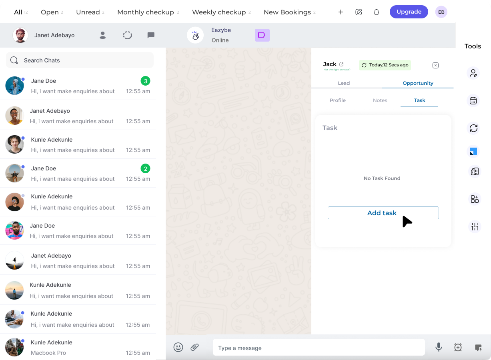Click the message bubble icon beside Janet Adebayo

pyautogui.click(x=151, y=35)
